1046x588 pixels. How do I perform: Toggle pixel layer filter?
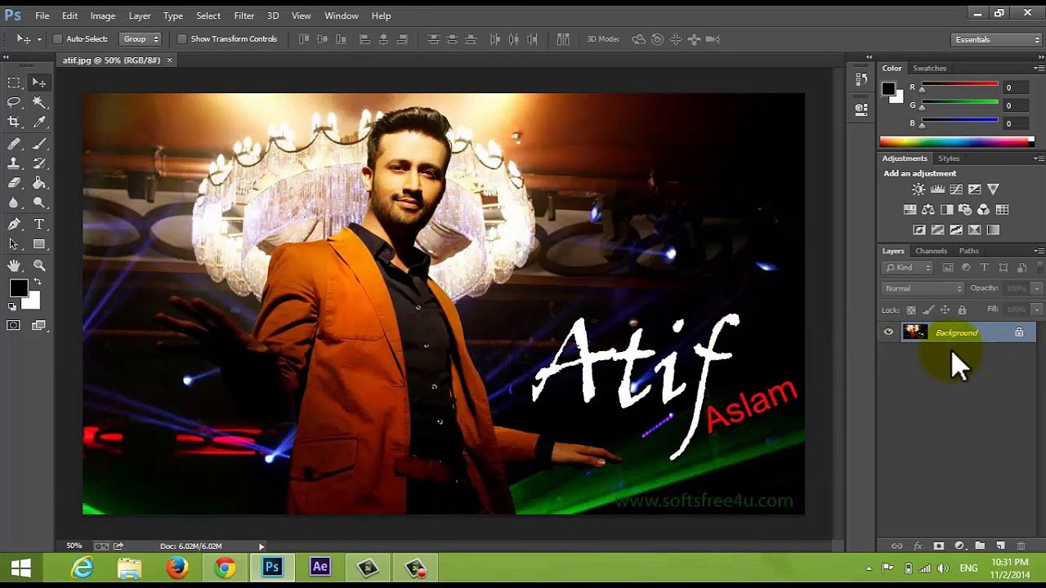click(948, 268)
